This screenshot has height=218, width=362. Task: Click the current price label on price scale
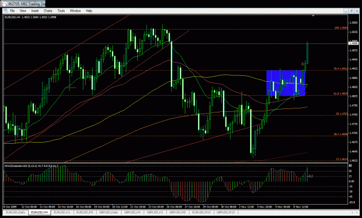click(x=353, y=43)
